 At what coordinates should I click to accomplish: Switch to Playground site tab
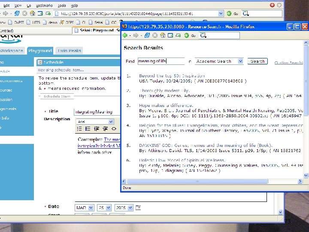pyautogui.click(x=40, y=51)
